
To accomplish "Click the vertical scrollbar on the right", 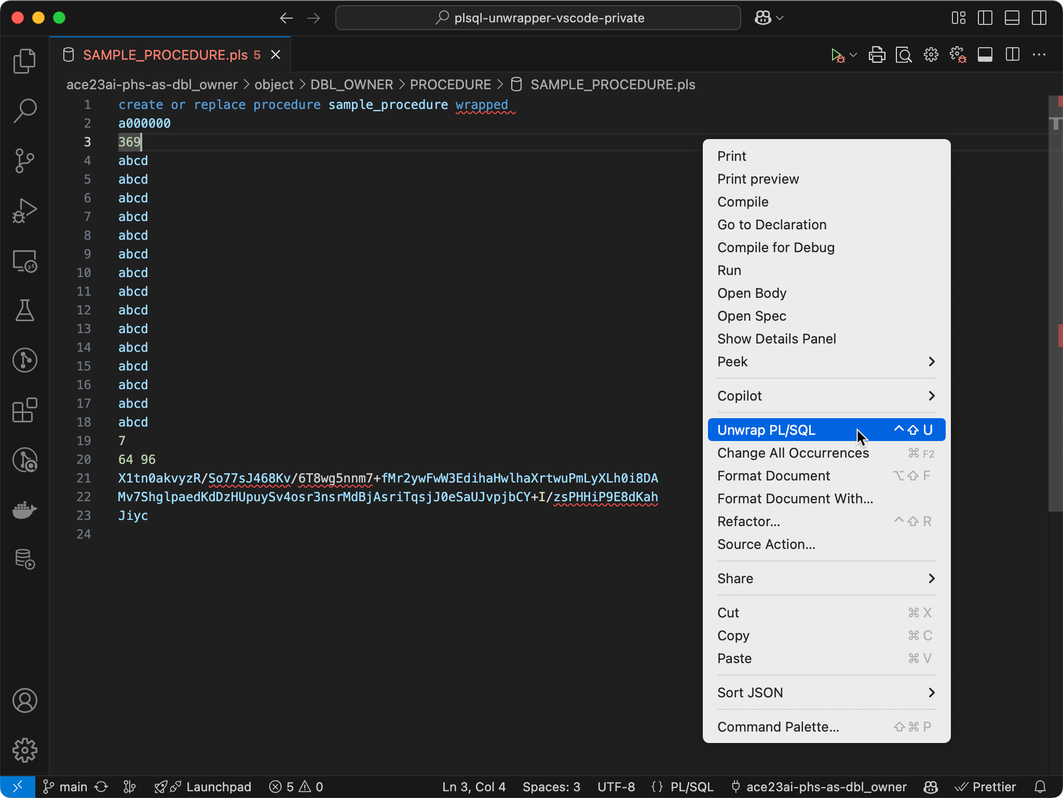I will point(1058,335).
